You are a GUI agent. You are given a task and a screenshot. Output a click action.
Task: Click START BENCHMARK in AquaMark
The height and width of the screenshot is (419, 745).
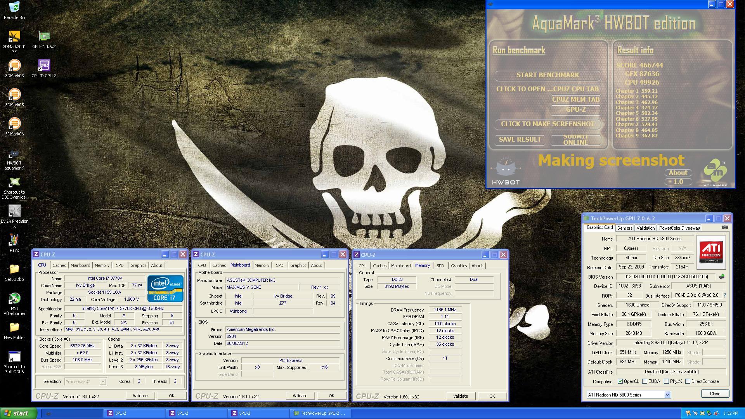coord(547,75)
